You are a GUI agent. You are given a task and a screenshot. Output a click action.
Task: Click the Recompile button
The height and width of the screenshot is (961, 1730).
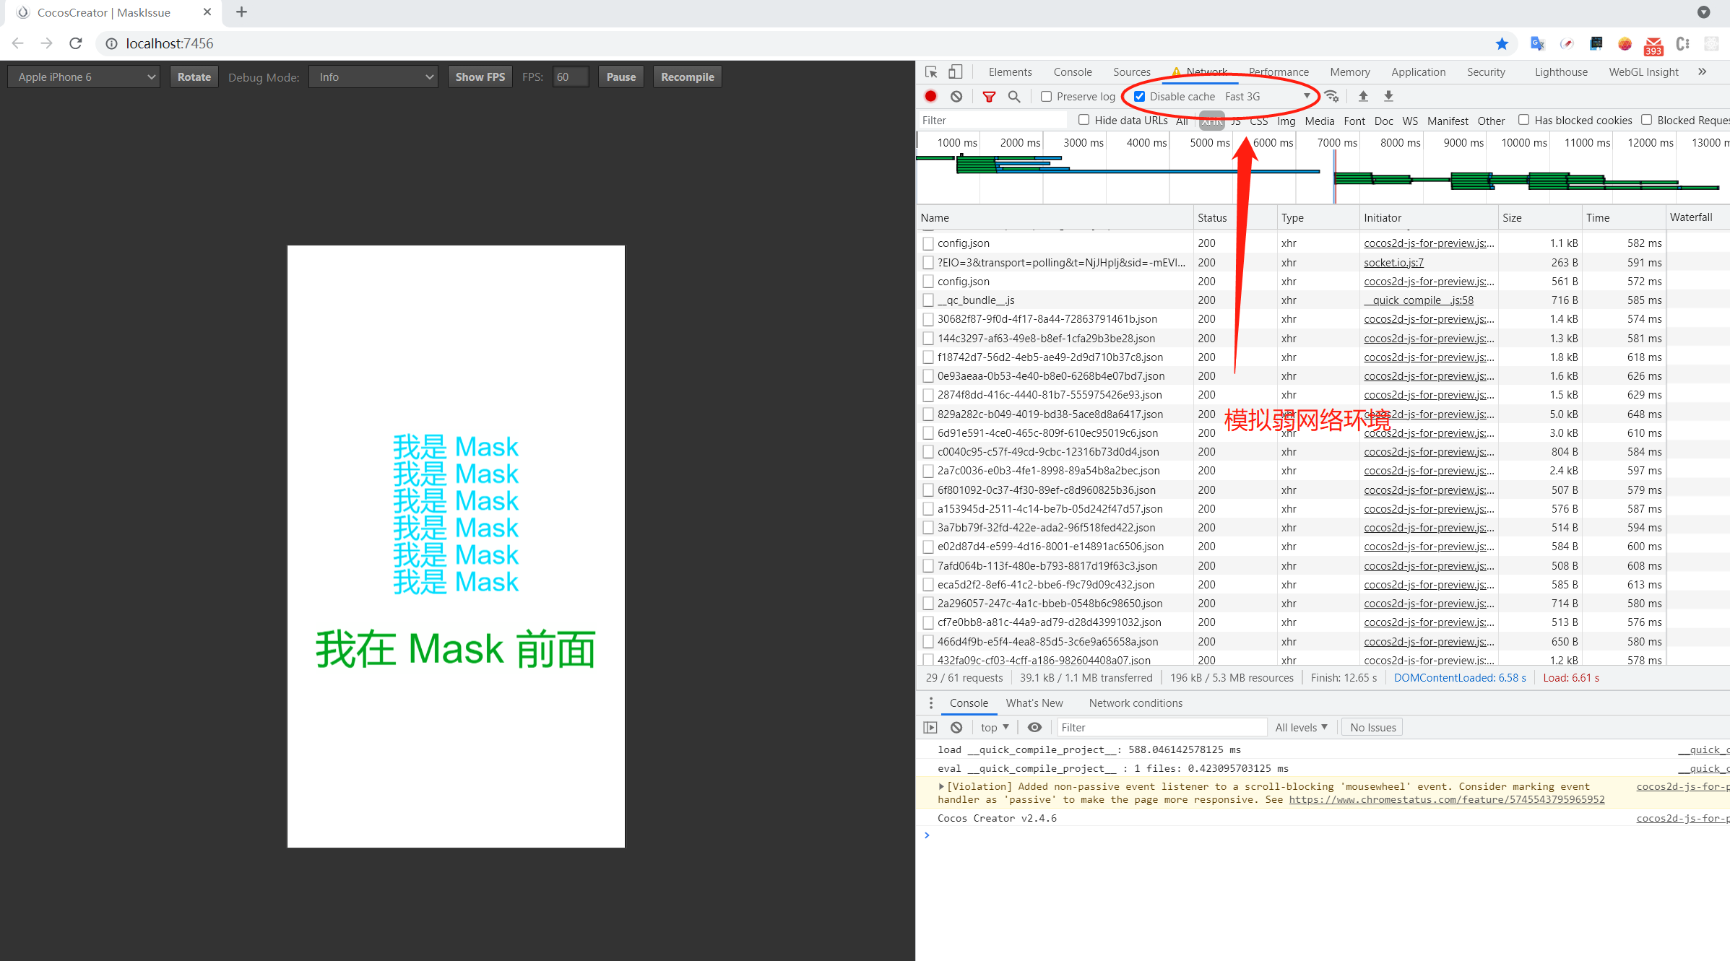point(687,77)
